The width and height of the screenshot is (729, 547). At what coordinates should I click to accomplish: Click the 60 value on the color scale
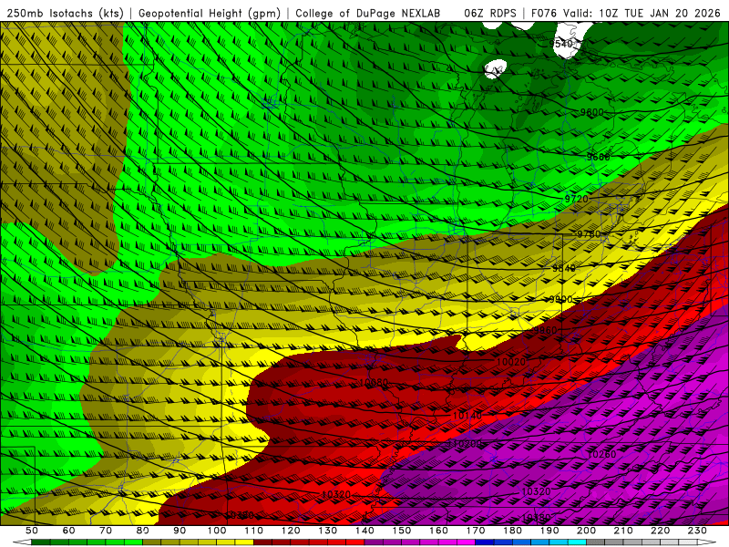(68, 531)
